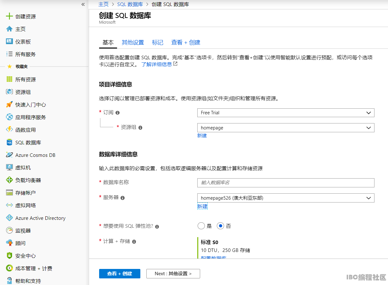Open the 服务器 homepage526 dropdown
The height and width of the screenshot is (285, 388).
click(286, 198)
